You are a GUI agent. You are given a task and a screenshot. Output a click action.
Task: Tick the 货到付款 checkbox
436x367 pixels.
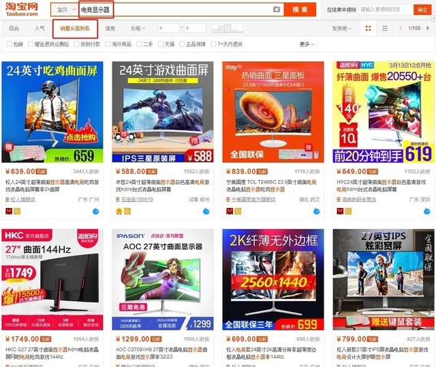(76, 43)
